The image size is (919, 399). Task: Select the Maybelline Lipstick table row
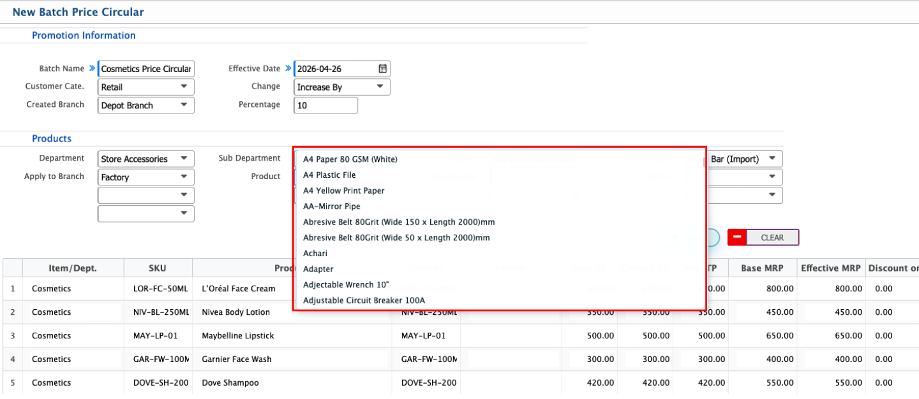coord(237,336)
